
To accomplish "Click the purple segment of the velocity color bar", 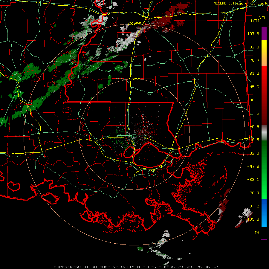I will point(264,33).
